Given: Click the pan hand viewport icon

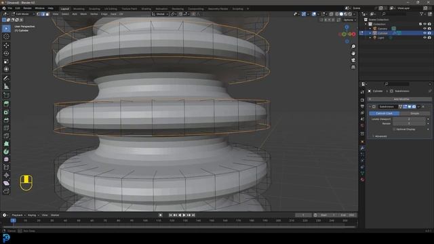Looking at the screenshot, I should click(353, 54).
